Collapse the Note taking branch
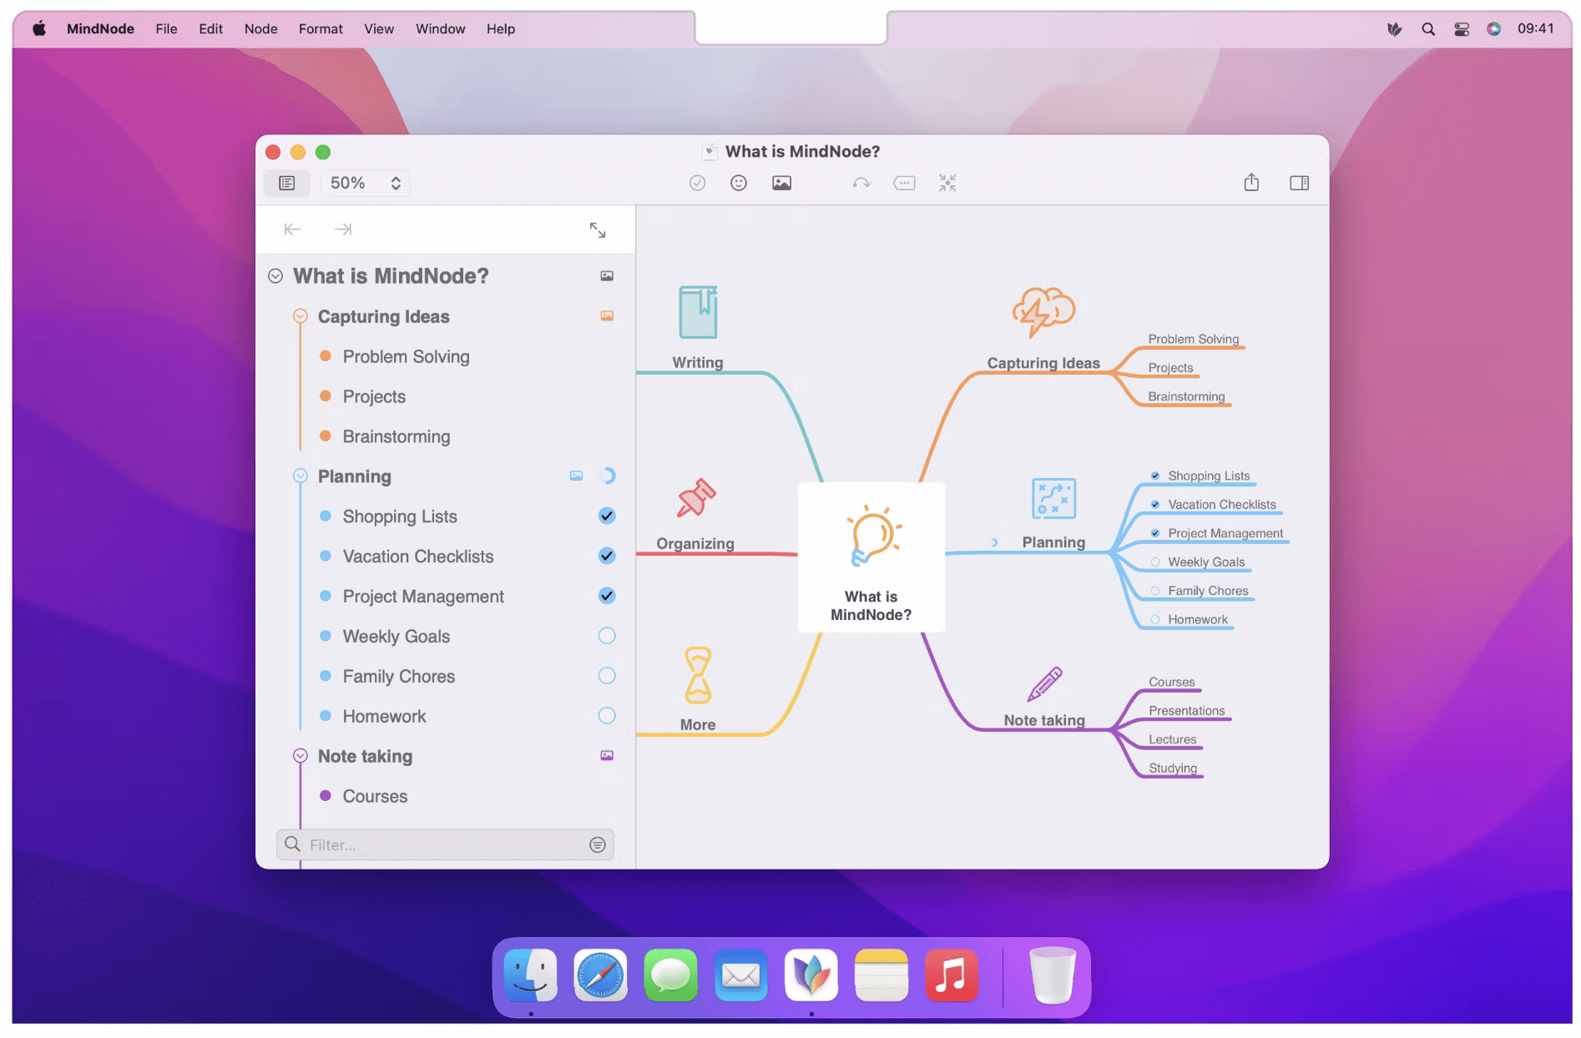This screenshot has height=1038, width=1581. [301, 756]
